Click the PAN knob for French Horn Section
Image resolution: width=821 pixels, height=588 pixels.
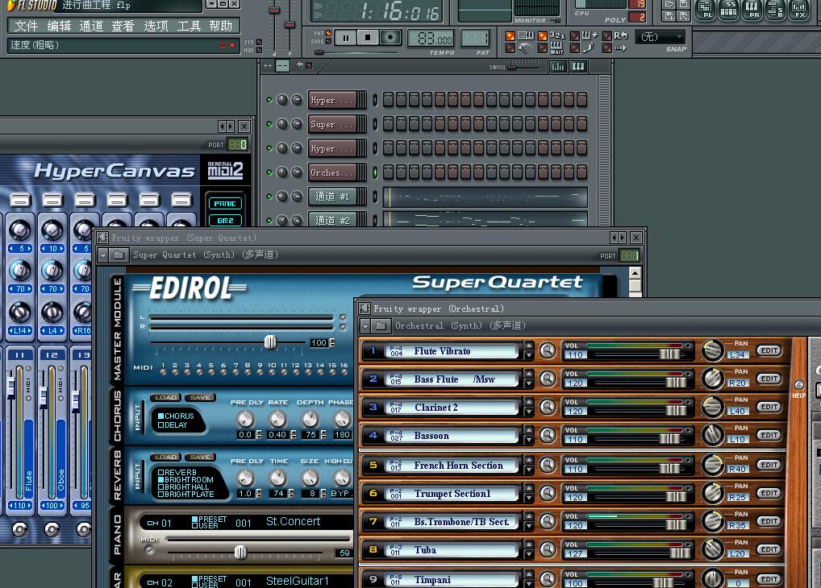[x=712, y=465]
